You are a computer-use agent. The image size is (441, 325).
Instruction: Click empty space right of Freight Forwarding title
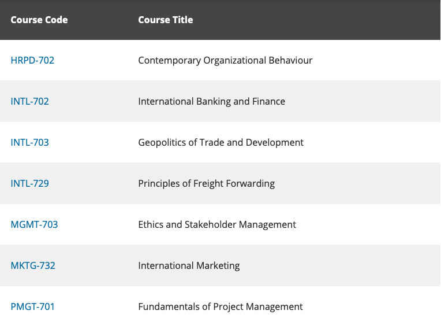tap(358, 183)
